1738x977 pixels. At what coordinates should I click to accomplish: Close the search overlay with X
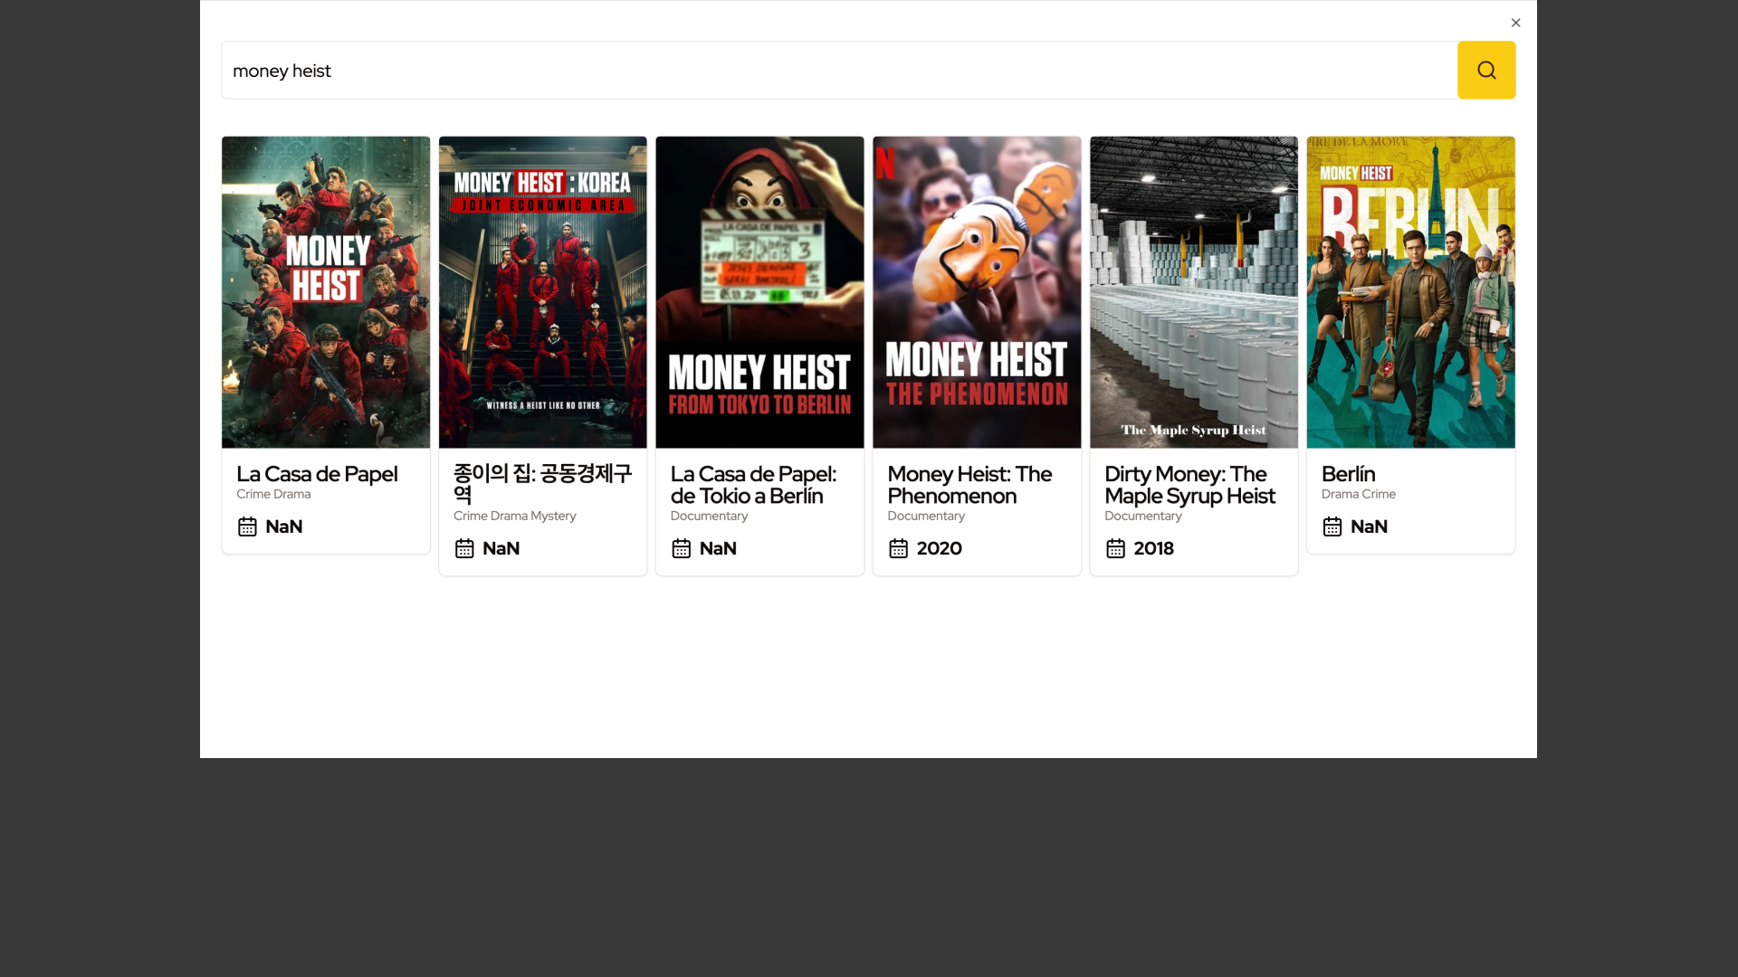pos(1515,23)
